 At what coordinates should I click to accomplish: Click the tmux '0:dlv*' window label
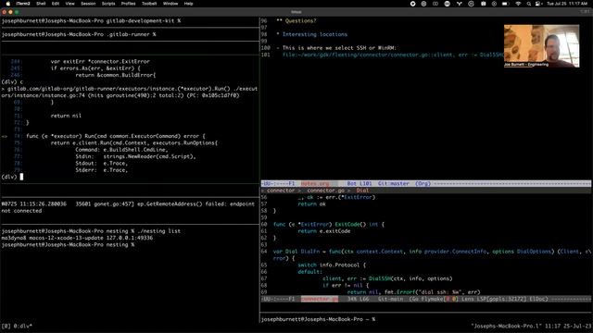(x=22, y=327)
